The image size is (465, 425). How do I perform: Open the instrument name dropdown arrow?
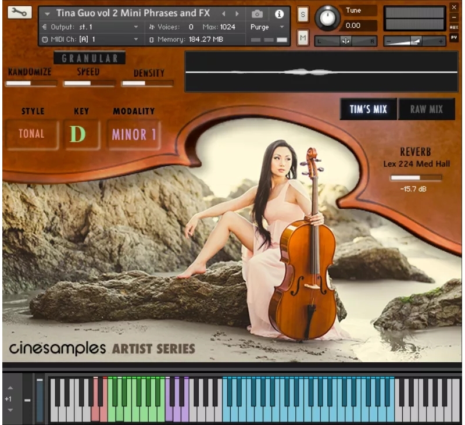pos(47,13)
